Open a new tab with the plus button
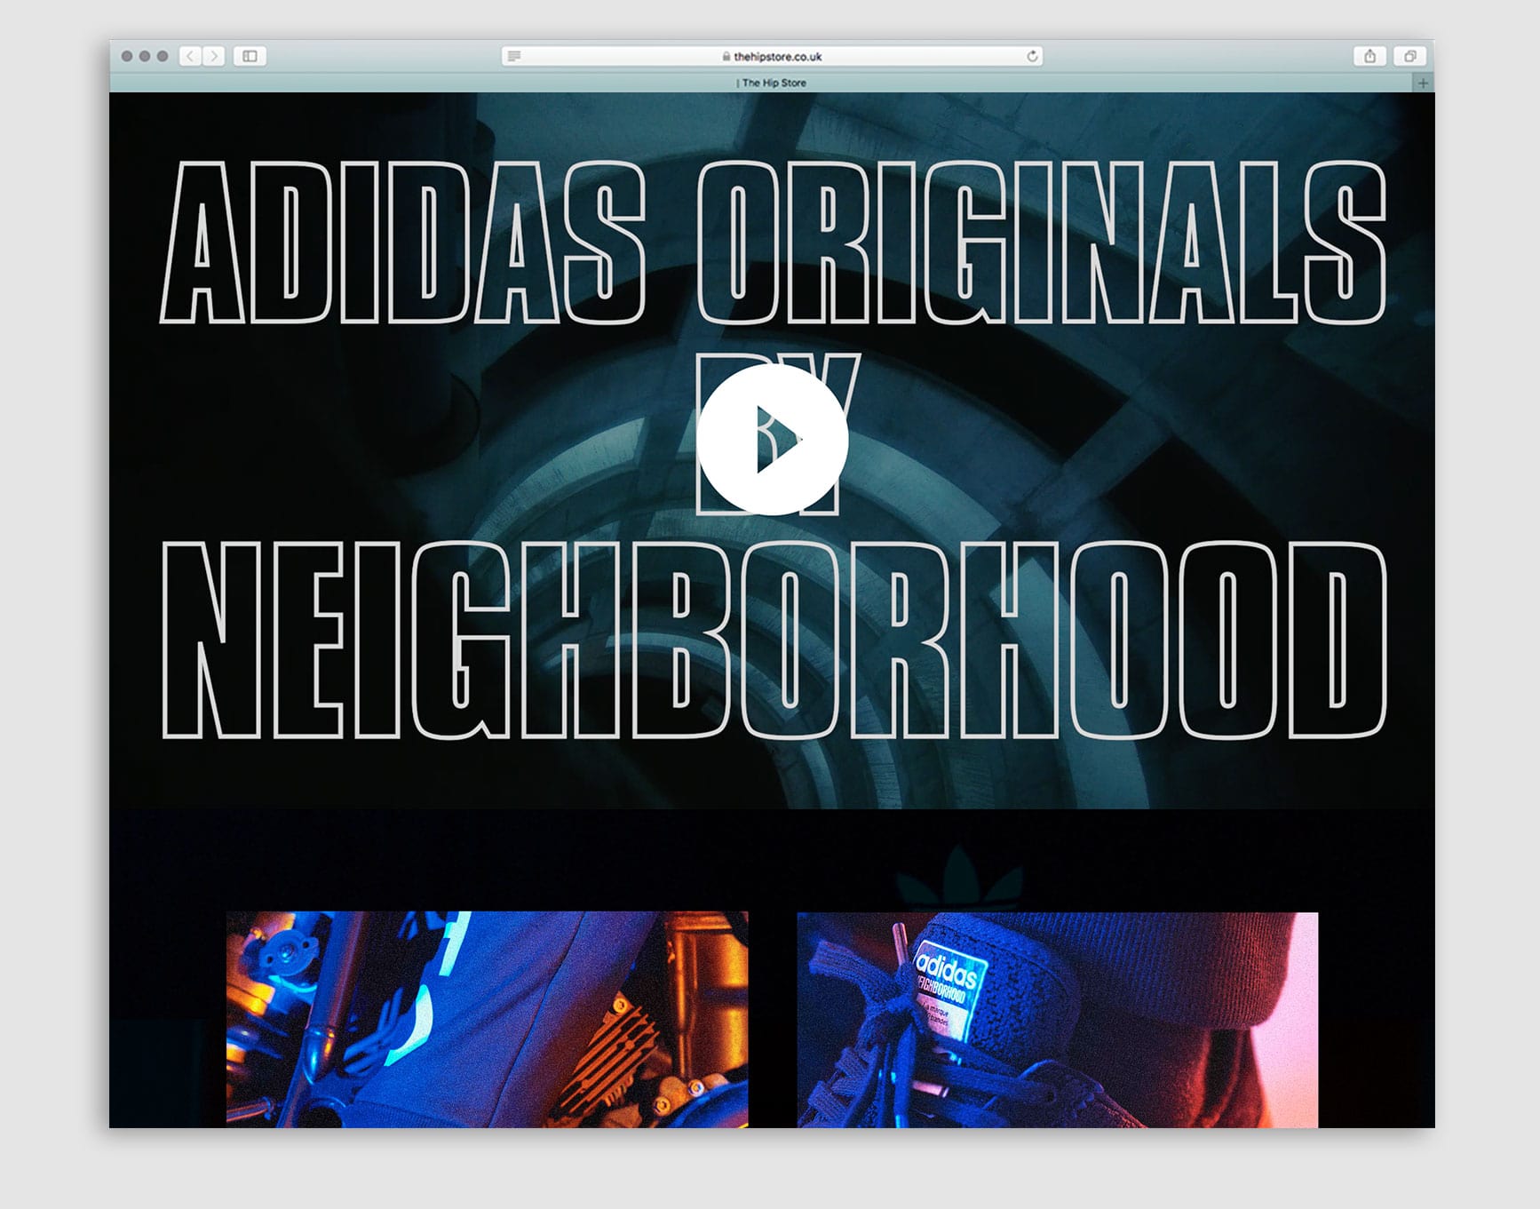 [x=1423, y=83]
